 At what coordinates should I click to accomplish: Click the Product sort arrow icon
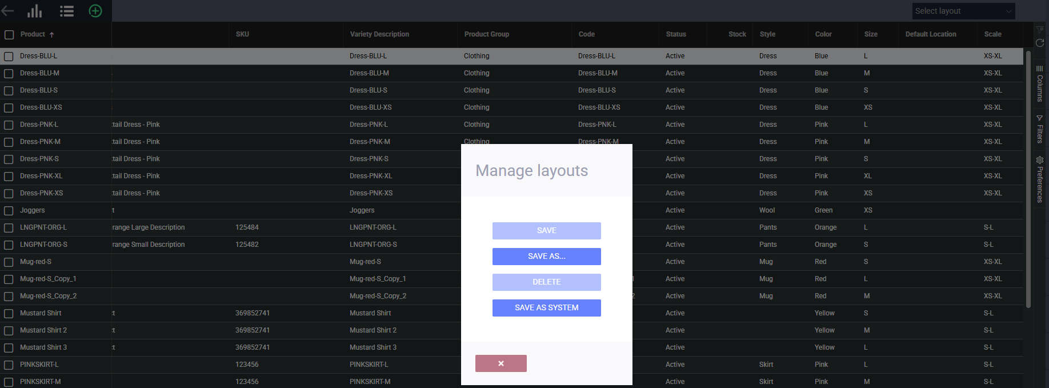[x=52, y=35]
